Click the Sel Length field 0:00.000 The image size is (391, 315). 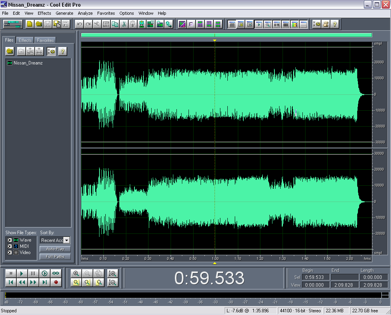pyautogui.click(x=374, y=277)
